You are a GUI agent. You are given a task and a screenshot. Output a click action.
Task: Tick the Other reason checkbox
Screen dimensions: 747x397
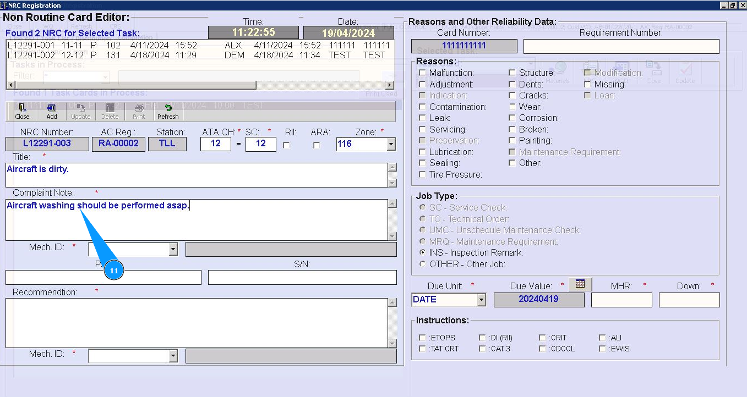pos(512,163)
